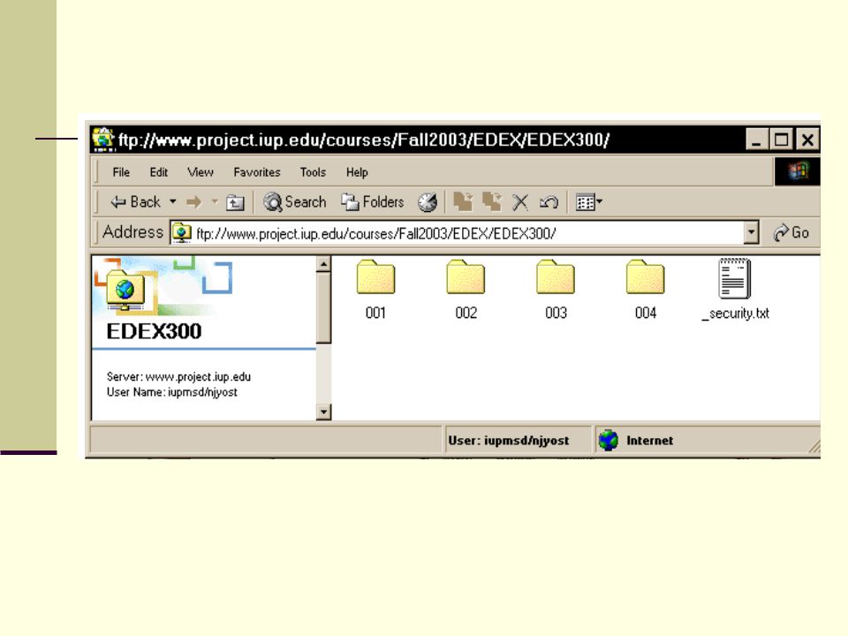Click the EDEX300 web folder graphic icon
Image resolution: width=848 pixels, height=636 pixels.
[x=125, y=290]
